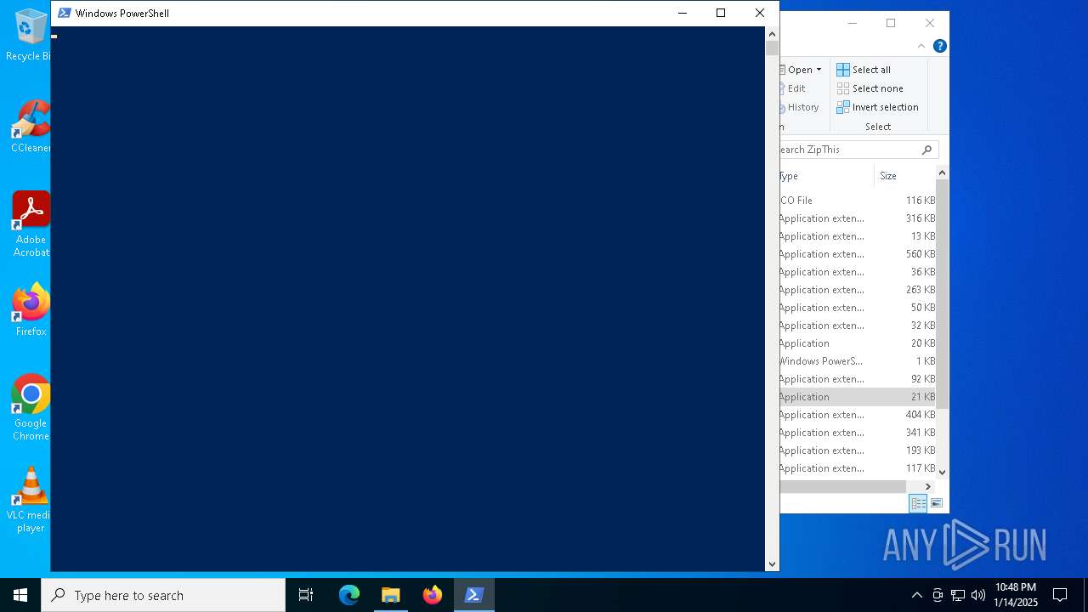Image resolution: width=1088 pixels, height=612 pixels.
Task: Select the row sized 341 KB
Action: click(x=858, y=433)
